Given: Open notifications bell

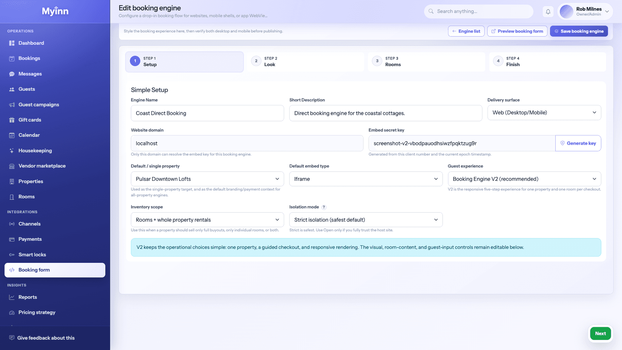Looking at the screenshot, I should tap(548, 12).
